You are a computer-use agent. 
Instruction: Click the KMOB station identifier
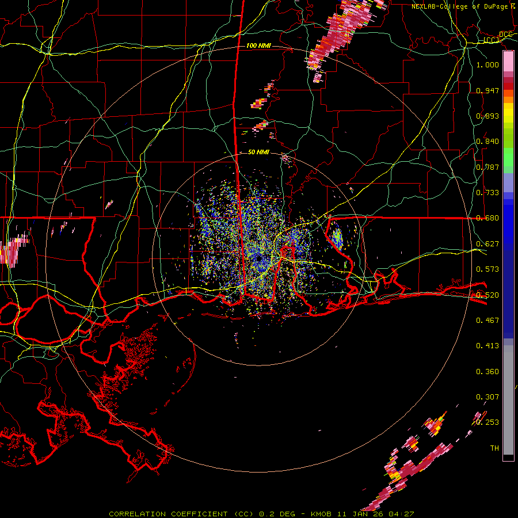[x=322, y=514]
